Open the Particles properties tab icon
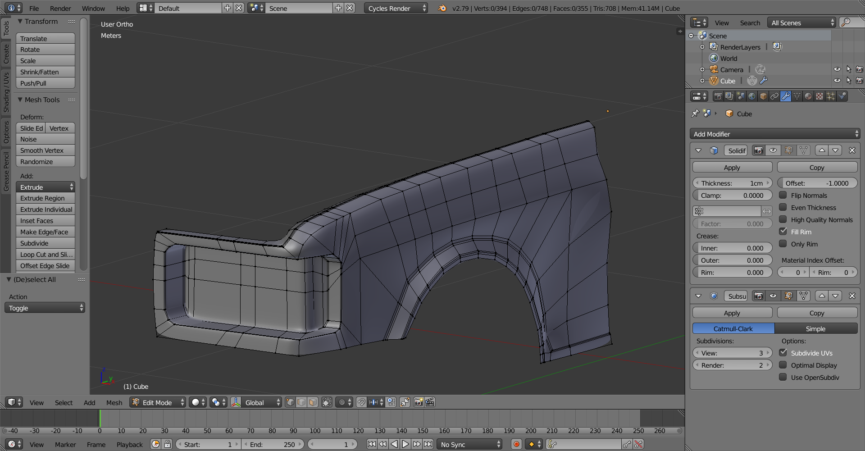This screenshot has width=865, height=451. pos(831,96)
